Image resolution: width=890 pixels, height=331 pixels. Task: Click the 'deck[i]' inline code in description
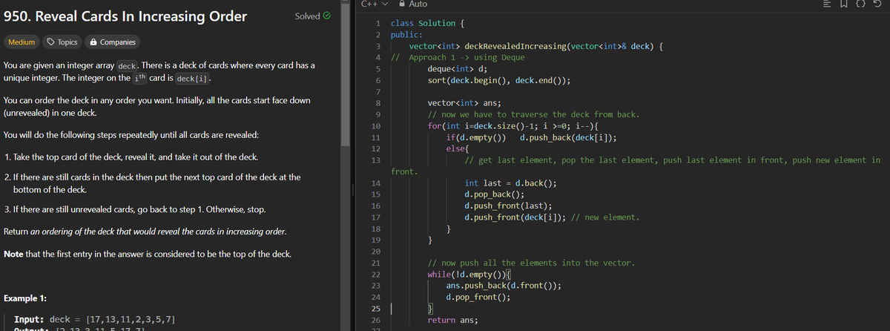[x=194, y=79]
